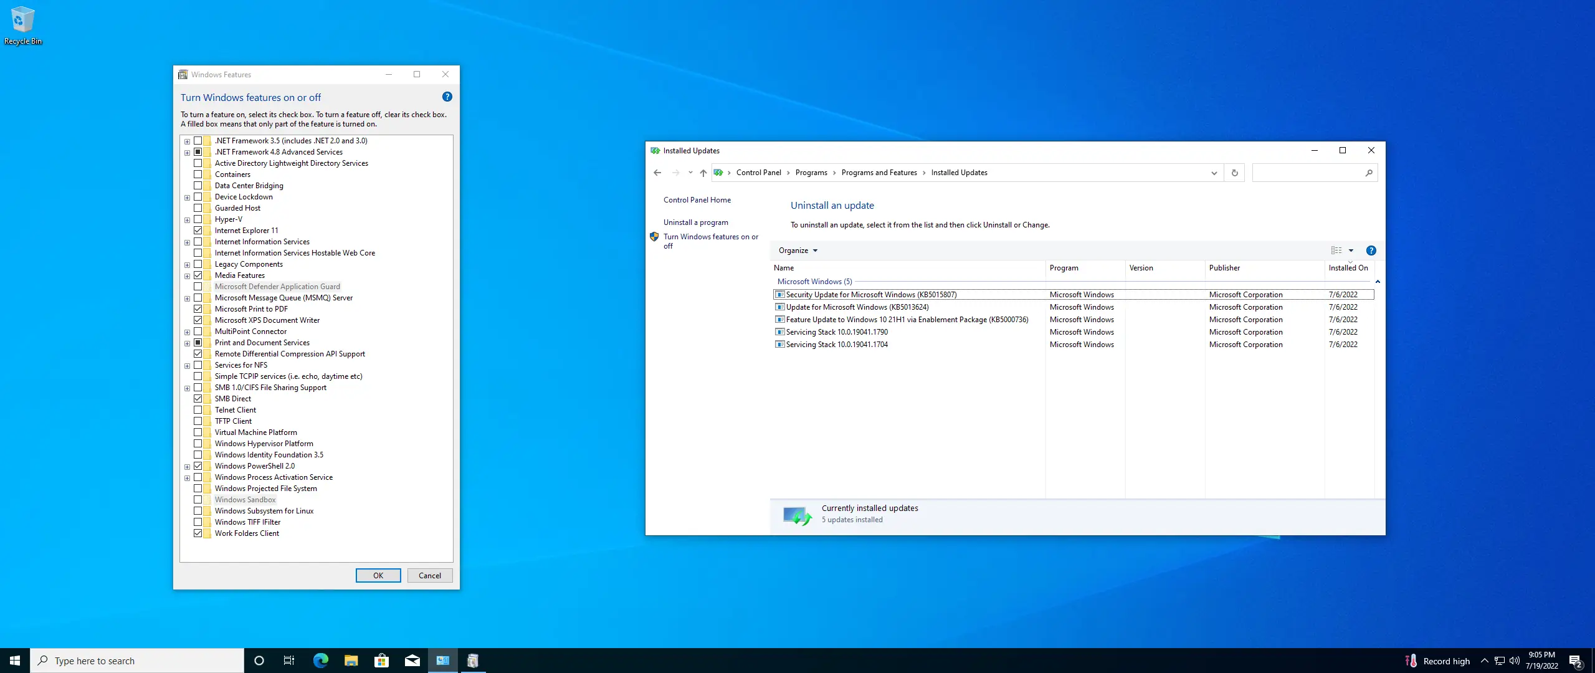The height and width of the screenshot is (673, 1595).
Task: Click the Installed Updates help icon
Action: pyautogui.click(x=1371, y=251)
